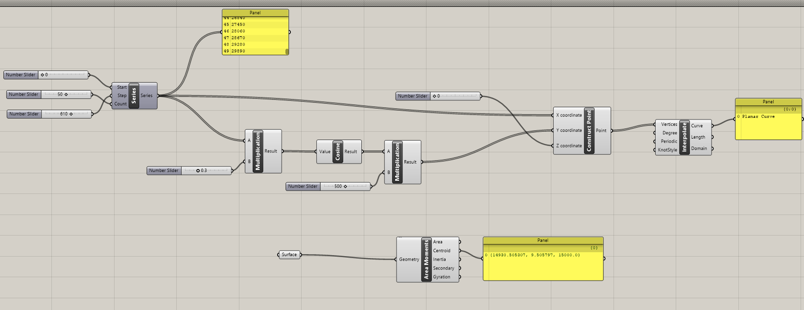Click the slider grip showing 610
The image size is (804, 310).
tap(71, 114)
